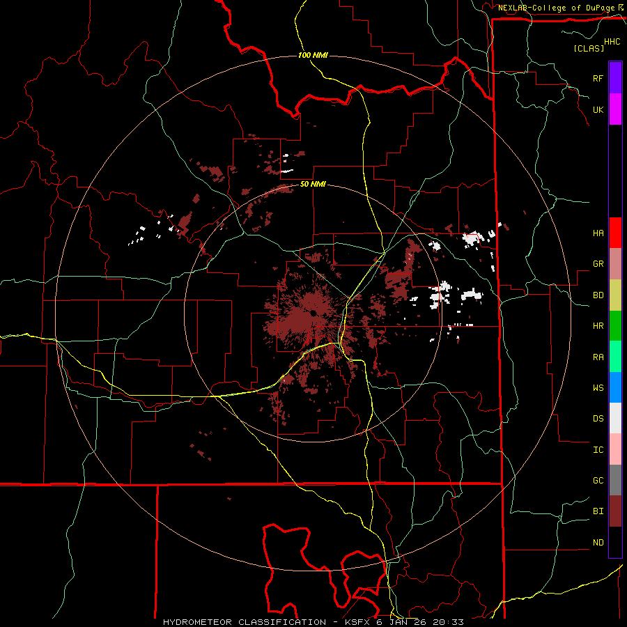The height and width of the screenshot is (627, 627).
Task: Click the IC legend label
Action: click(598, 450)
